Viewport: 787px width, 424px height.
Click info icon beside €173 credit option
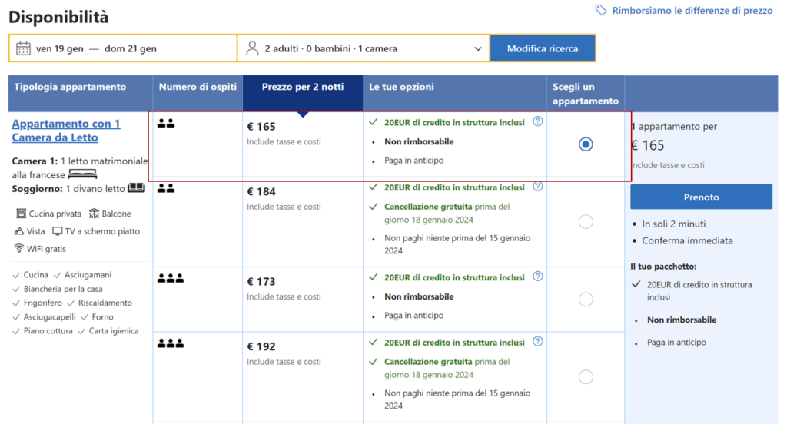pos(538,277)
